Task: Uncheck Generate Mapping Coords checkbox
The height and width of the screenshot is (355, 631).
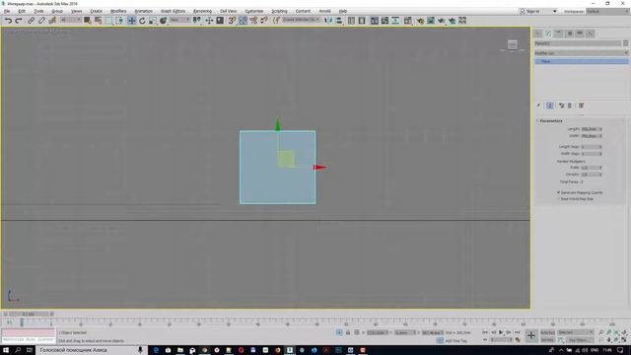Action: point(559,193)
